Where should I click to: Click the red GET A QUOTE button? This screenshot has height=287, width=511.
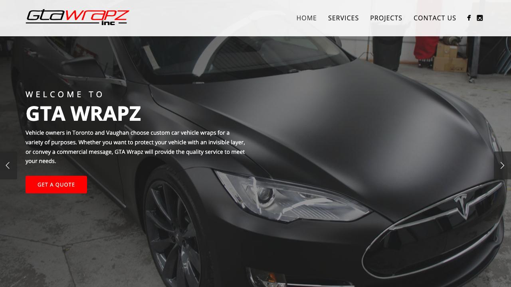[x=56, y=185]
